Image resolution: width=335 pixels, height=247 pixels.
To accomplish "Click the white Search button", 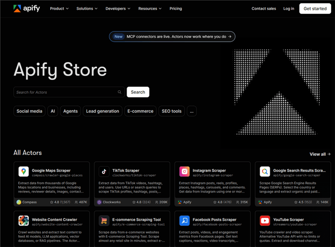I will coord(138,92).
